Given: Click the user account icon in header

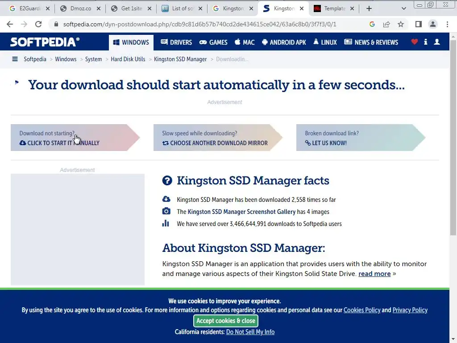Looking at the screenshot, I should pos(437,42).
